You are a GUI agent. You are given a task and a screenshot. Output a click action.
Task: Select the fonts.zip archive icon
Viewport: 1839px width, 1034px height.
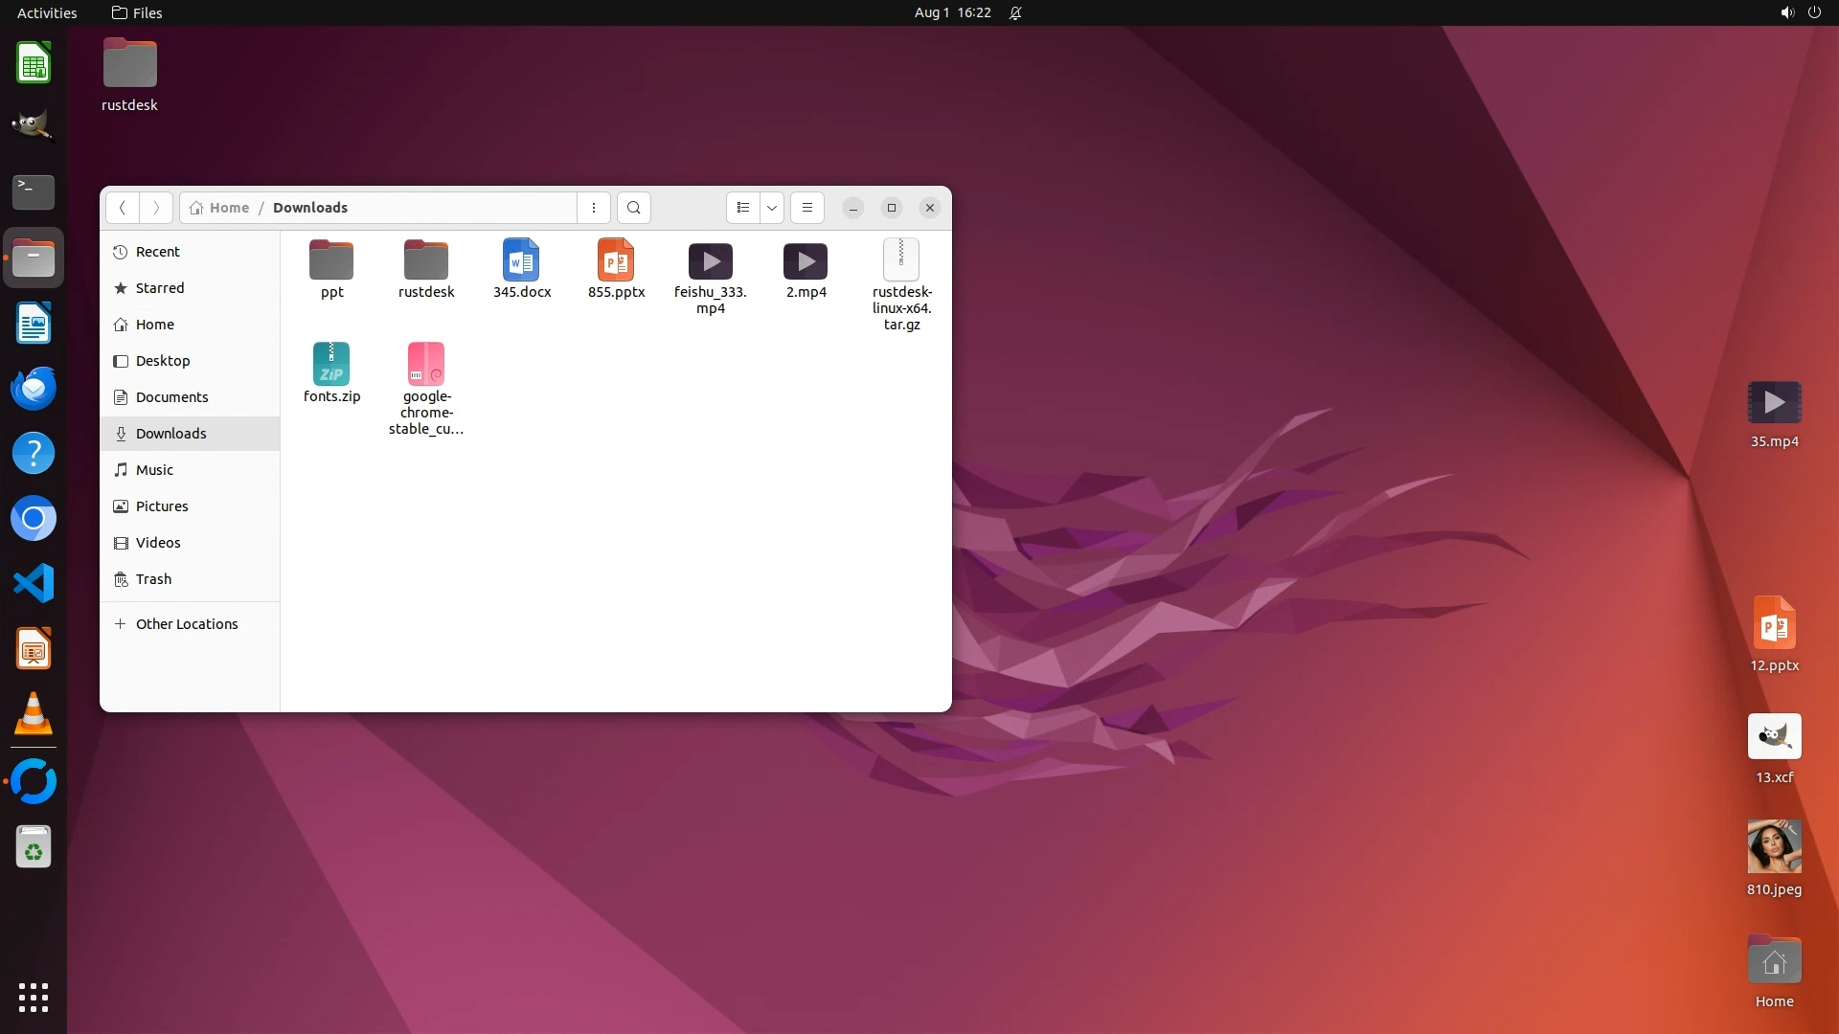331,365
